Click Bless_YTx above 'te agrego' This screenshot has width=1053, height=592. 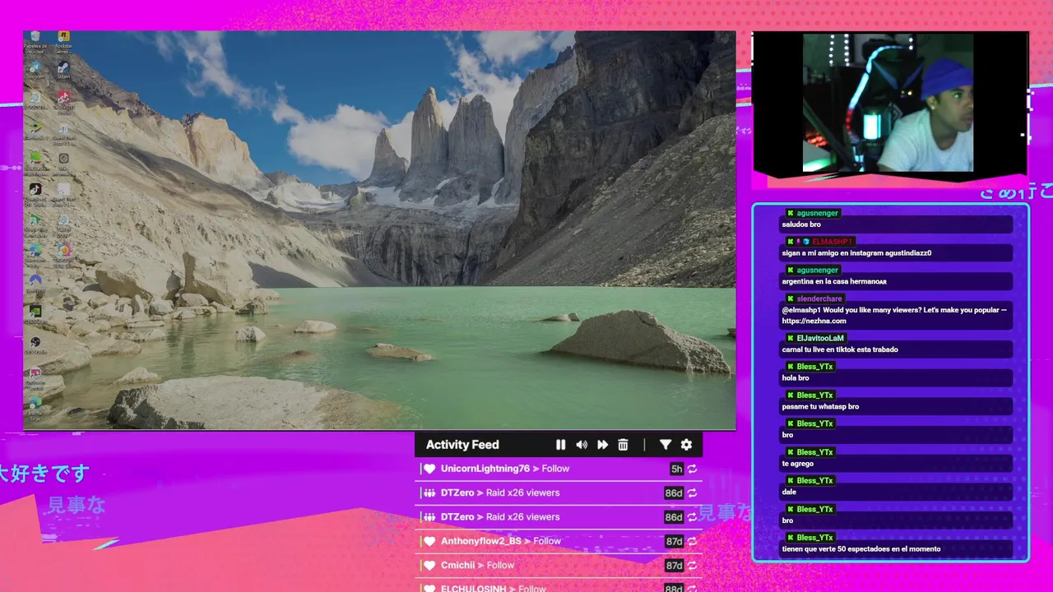814,452
